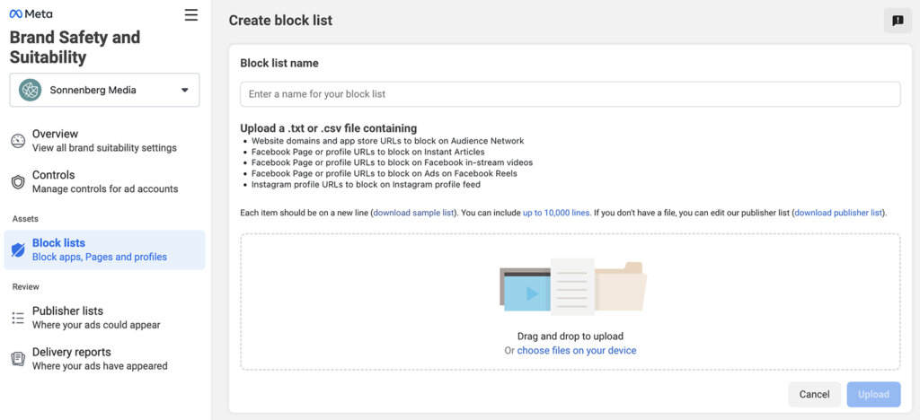Select Controls in the sidebar
This screenshot has height=420, width=920.
104,181
